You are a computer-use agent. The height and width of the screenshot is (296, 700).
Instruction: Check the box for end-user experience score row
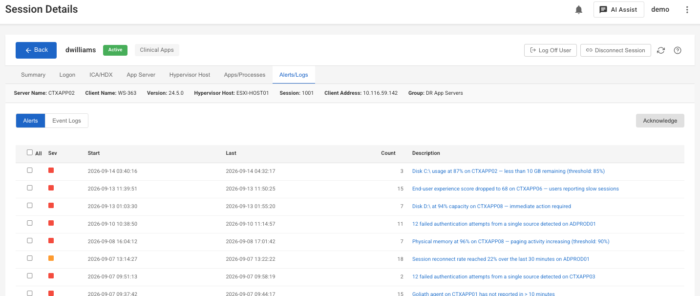pyautogui.click(x=30, y=188)
